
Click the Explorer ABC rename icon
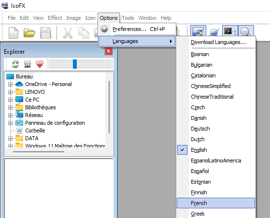coord(28,64)
